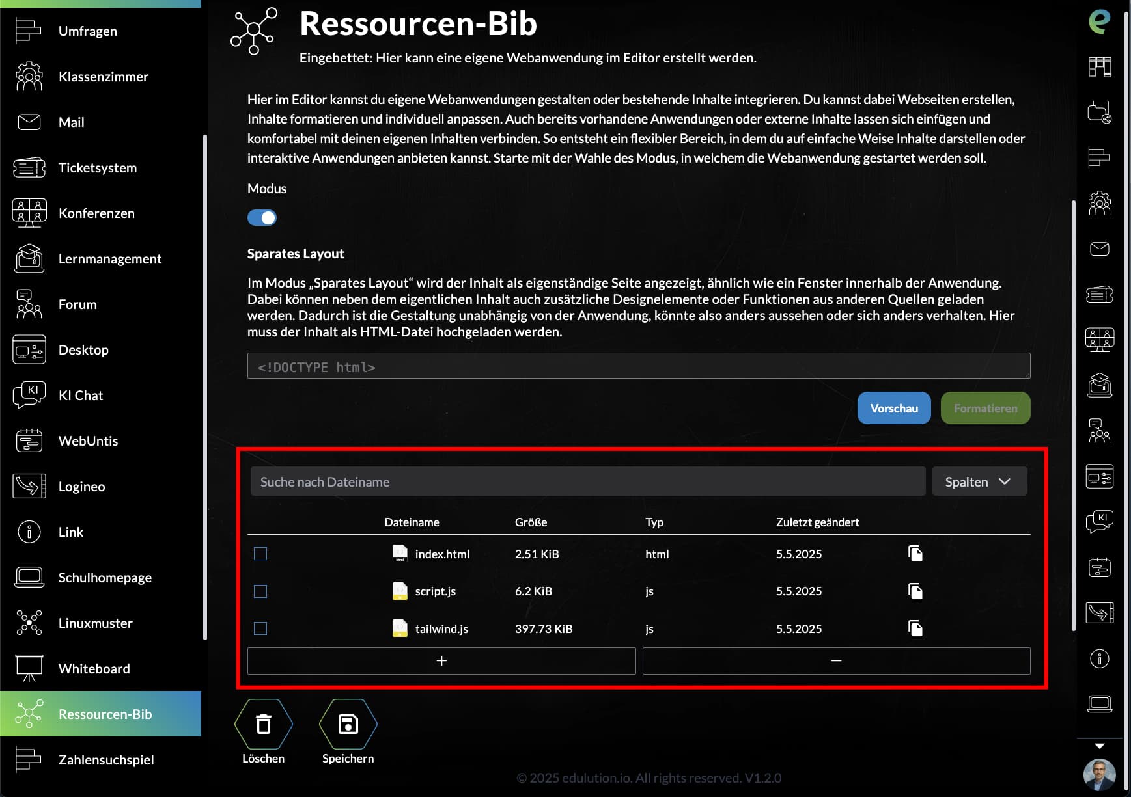Image resolution: width=1131 pixels, height=797 pixels.
Task: Sort by Typ column header
Action: tap(654, 522)
